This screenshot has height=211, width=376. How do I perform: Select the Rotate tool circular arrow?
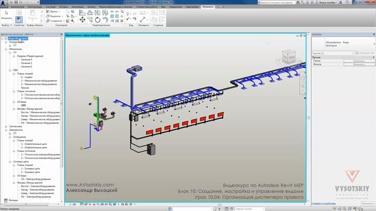point(98,19)
